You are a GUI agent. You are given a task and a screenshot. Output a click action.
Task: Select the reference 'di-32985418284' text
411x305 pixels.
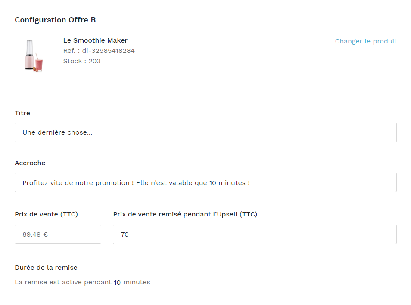click(108, 51)
